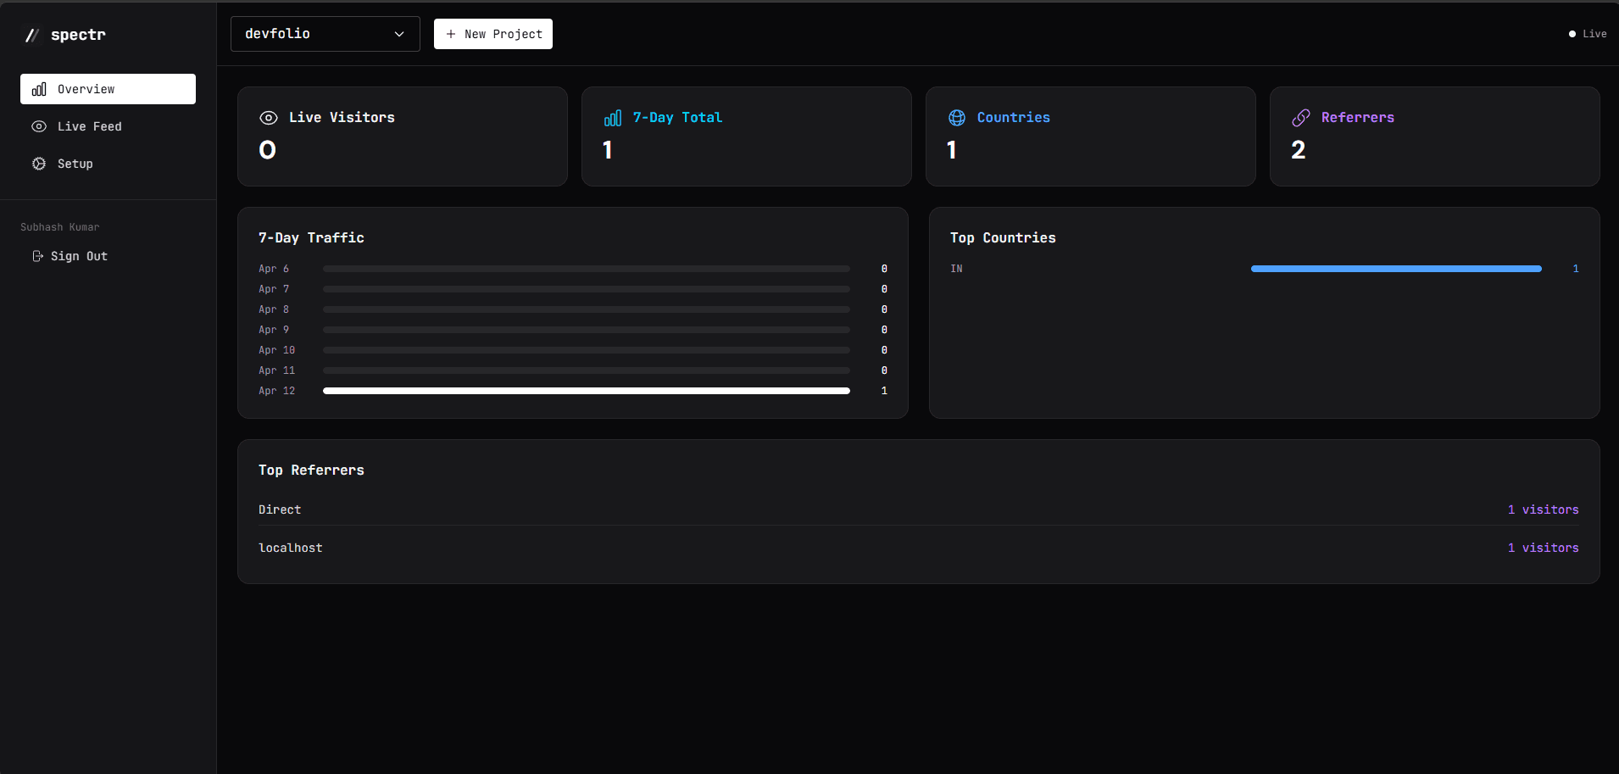Click the localhost referrer row
The height and width of the screenshot is (774, 1619).
click(x=919, y=548)
